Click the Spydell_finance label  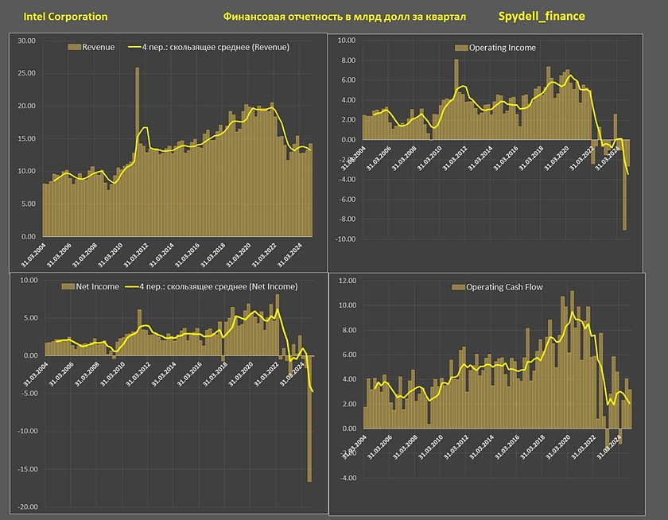point(541,16)
